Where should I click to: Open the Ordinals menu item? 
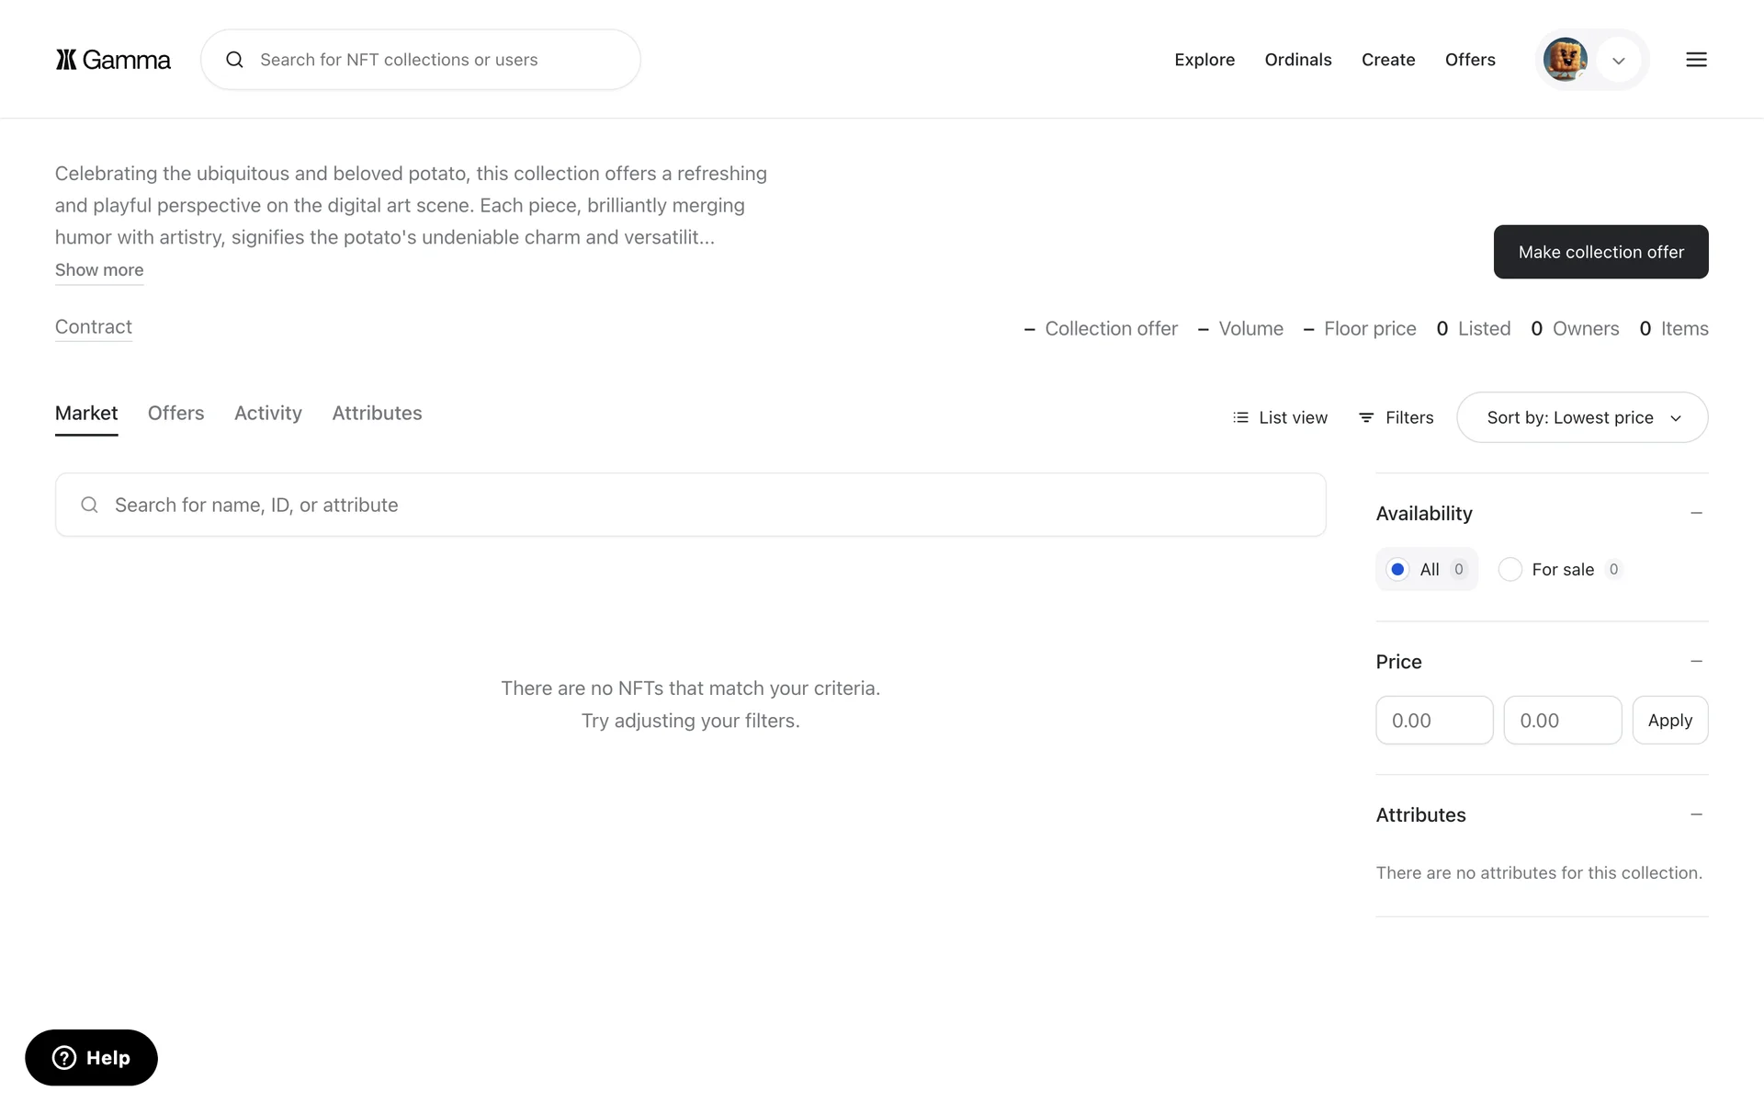(x=1297, y=60)
